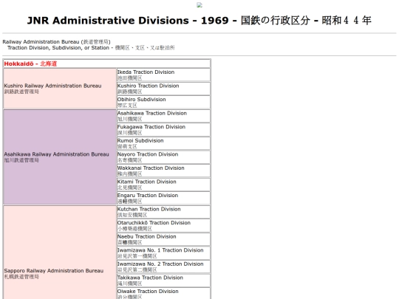Viewport: 399px width, 299px height.
Task: Click 'Nayoro Traction Division' row
Action: [163, 157]
